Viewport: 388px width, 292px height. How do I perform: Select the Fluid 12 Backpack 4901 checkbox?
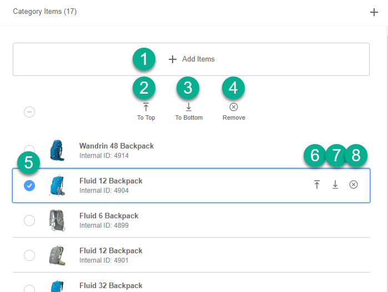pos(29,255)
